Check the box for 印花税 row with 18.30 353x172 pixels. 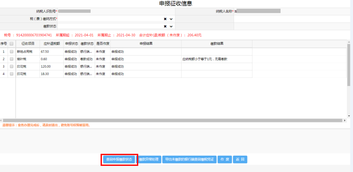click(11, 74)
